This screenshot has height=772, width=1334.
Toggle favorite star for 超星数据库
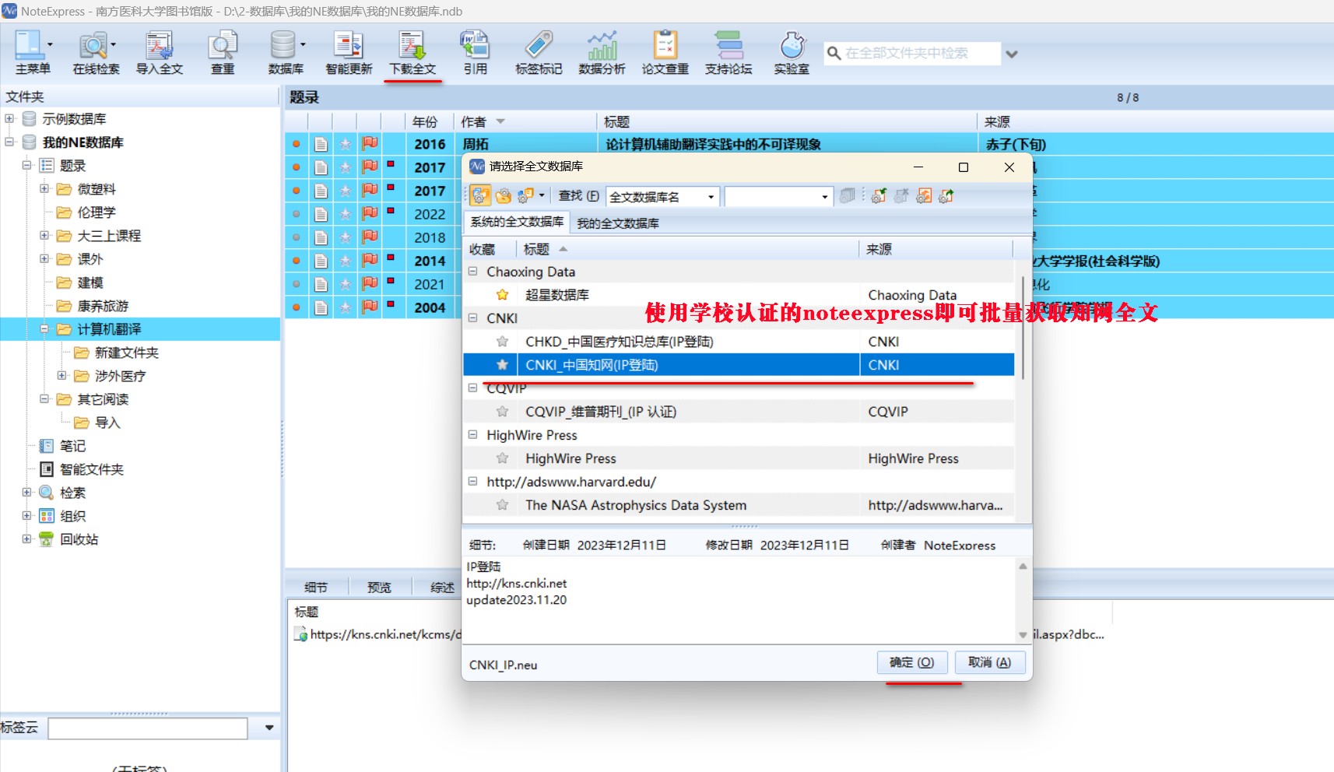pyautogui.click(x=503, y=295)
